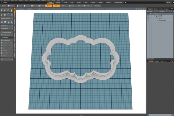Toggle the Falloff button
This screenshot has width=174, height=116.
pyautogui.click(x=72, y=6)
